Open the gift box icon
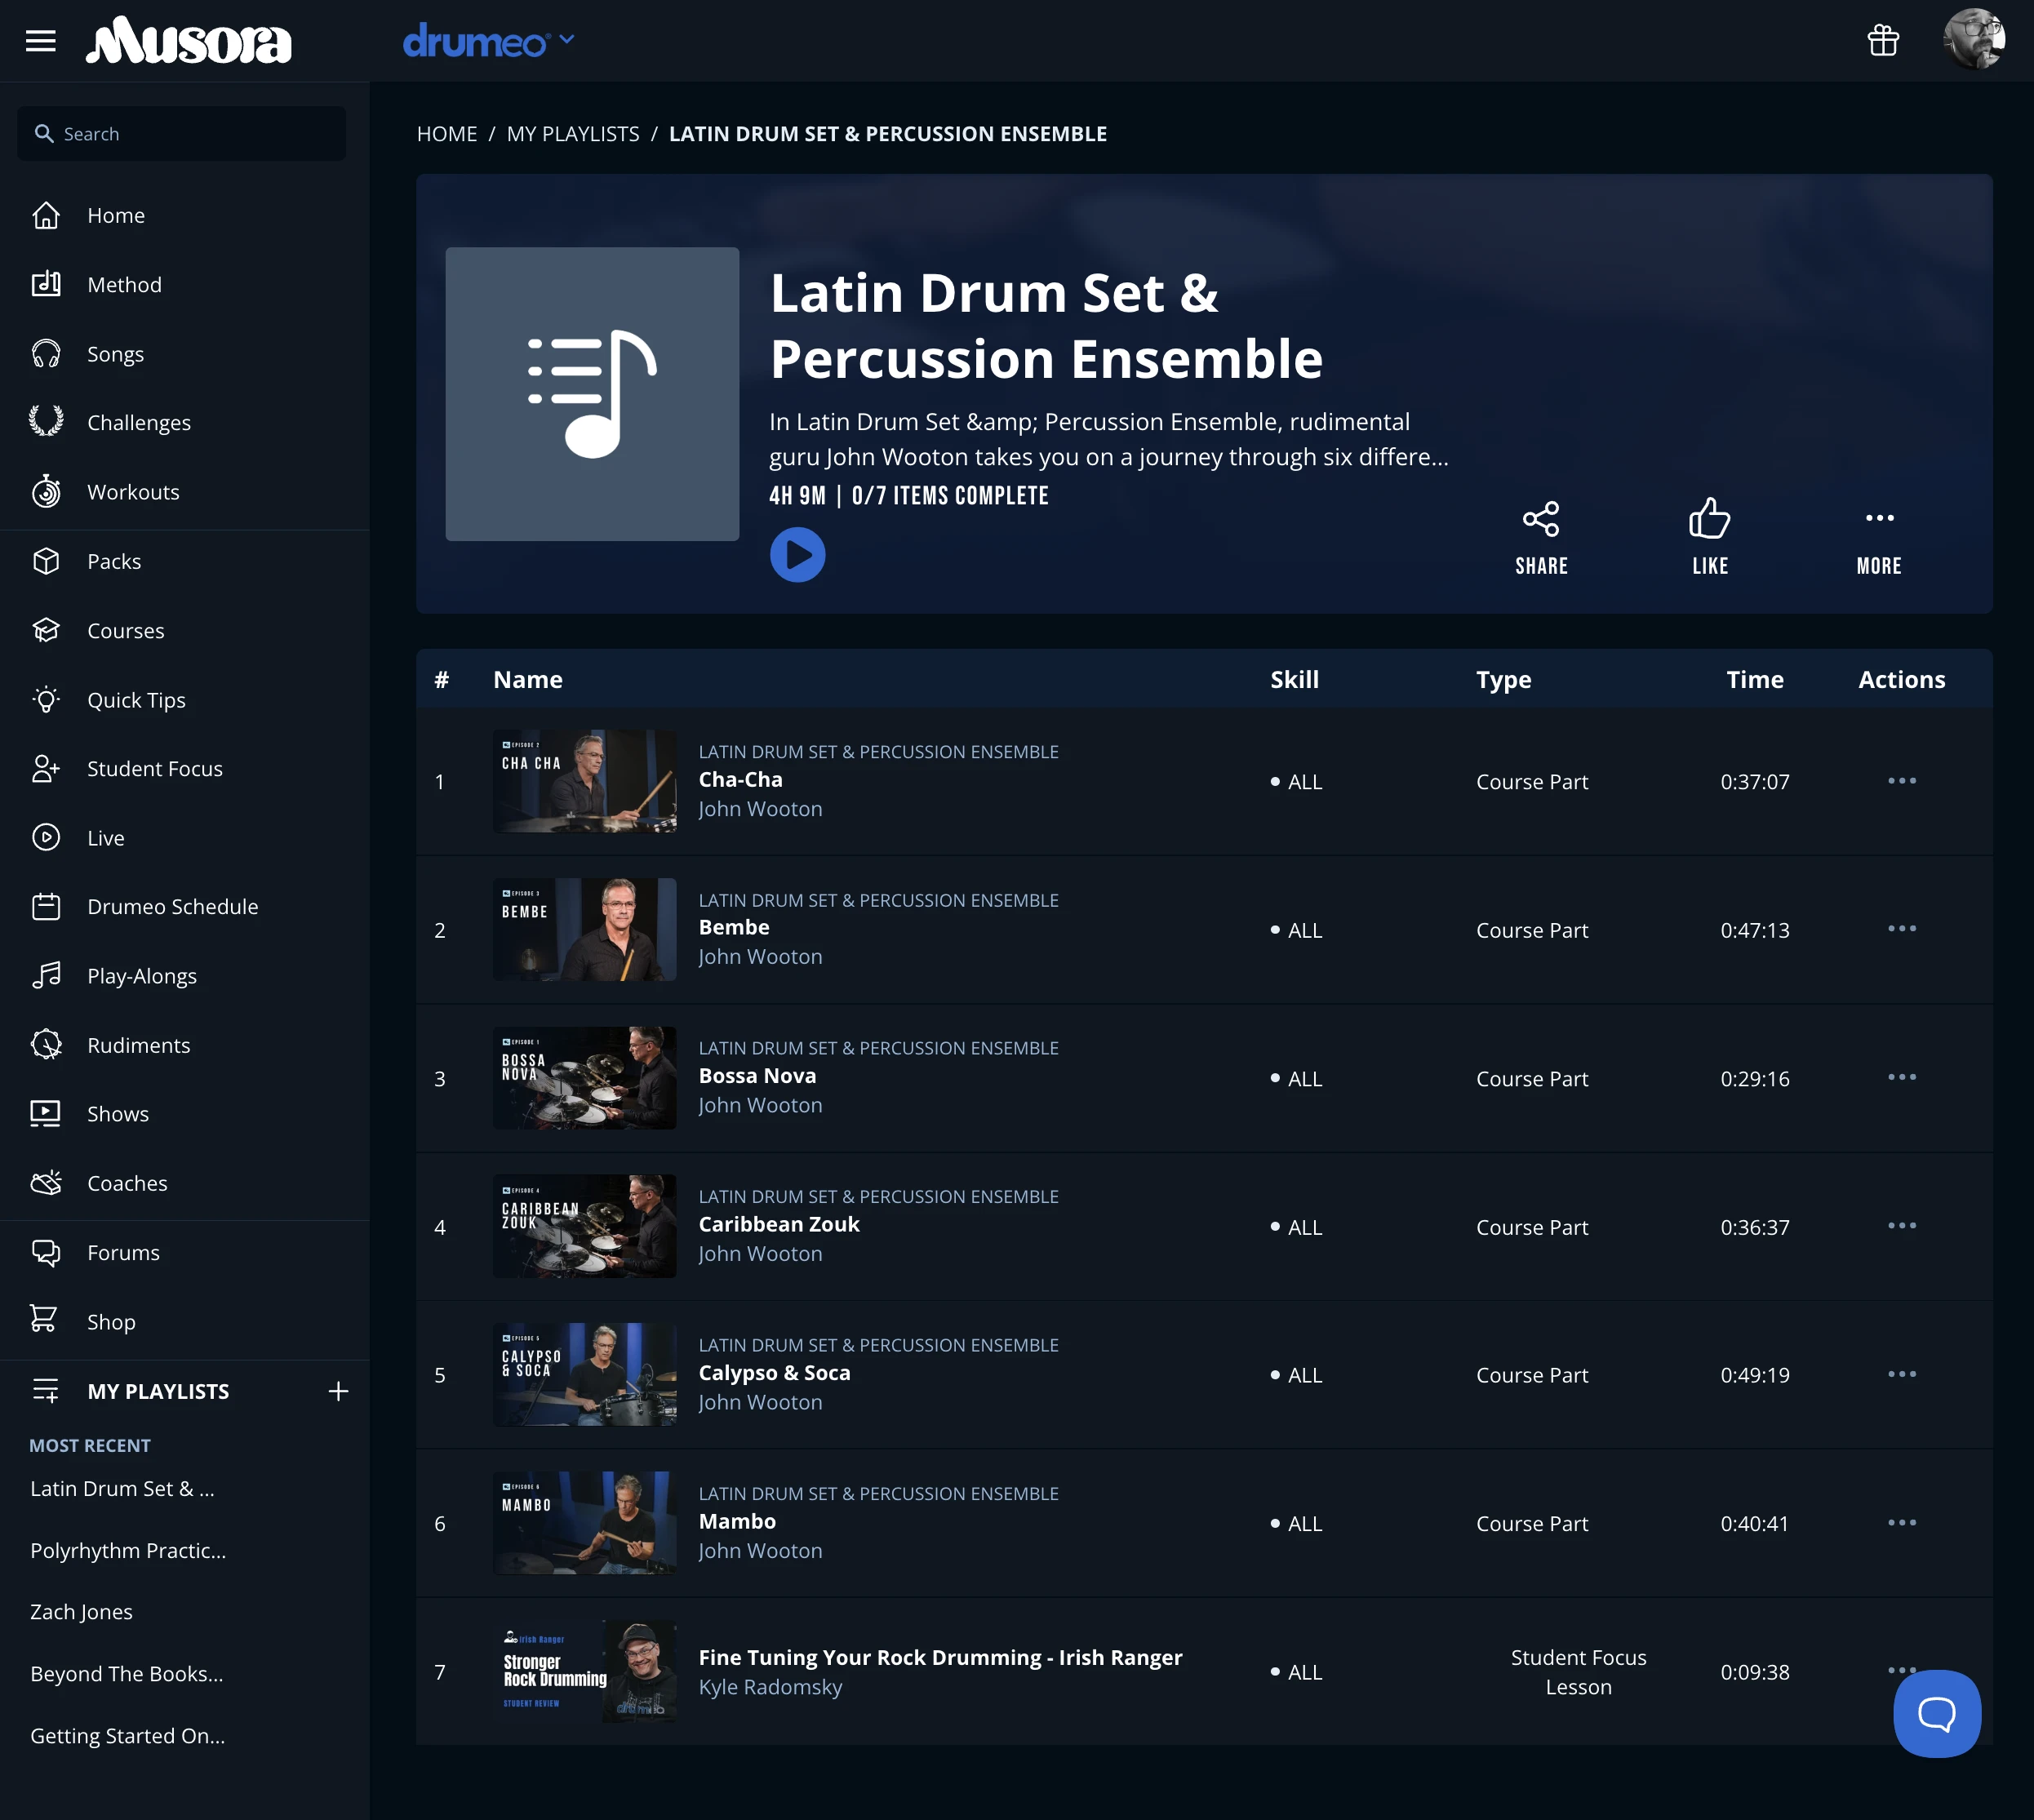 [x=1883, y=40]
